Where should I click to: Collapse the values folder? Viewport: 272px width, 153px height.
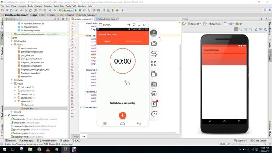click(x=12, y=84)
